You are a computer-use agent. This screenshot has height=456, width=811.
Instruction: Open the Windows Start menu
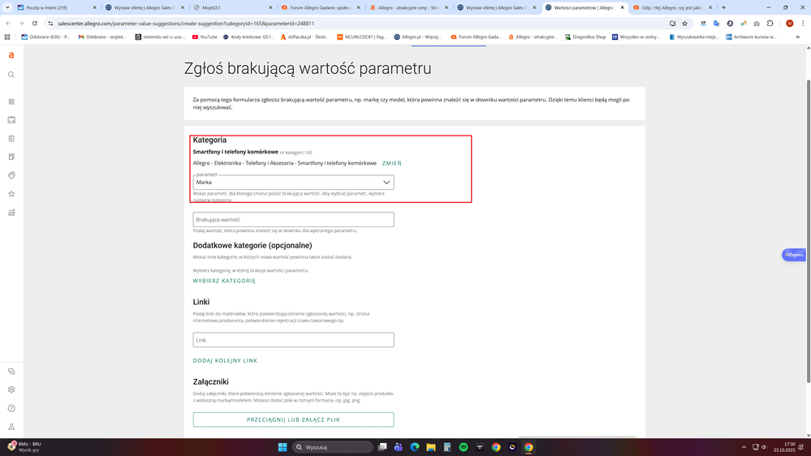[x=283, y=447]
